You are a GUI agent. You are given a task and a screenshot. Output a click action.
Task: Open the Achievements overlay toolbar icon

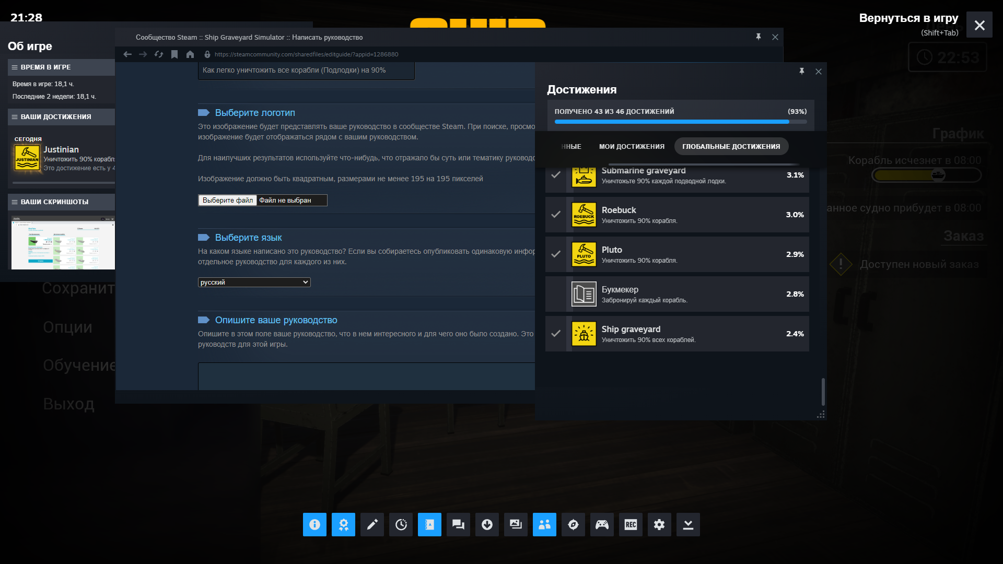pyautogui.click(x=343, y=524)
